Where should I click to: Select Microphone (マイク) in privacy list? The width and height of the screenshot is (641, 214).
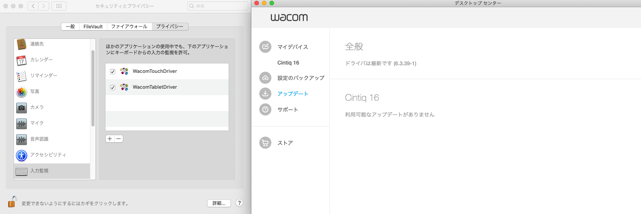(x=52, y=123)
